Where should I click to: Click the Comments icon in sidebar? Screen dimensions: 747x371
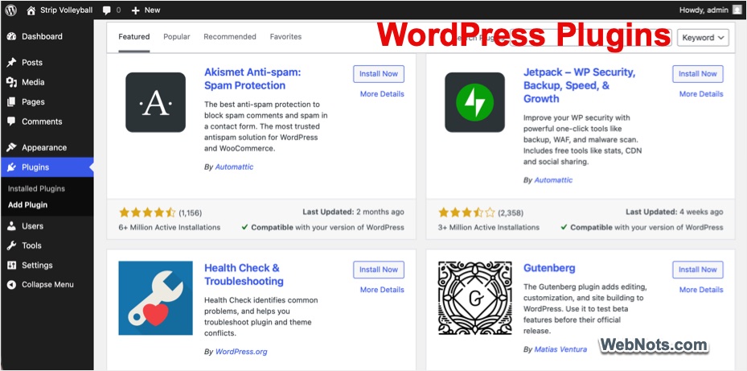click(11, 122)
